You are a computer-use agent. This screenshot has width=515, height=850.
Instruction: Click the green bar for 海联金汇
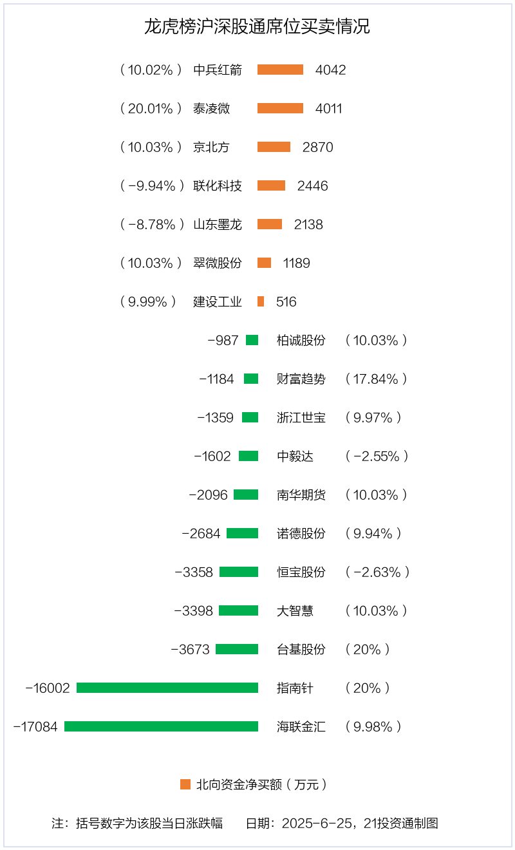tap(161, 726)
